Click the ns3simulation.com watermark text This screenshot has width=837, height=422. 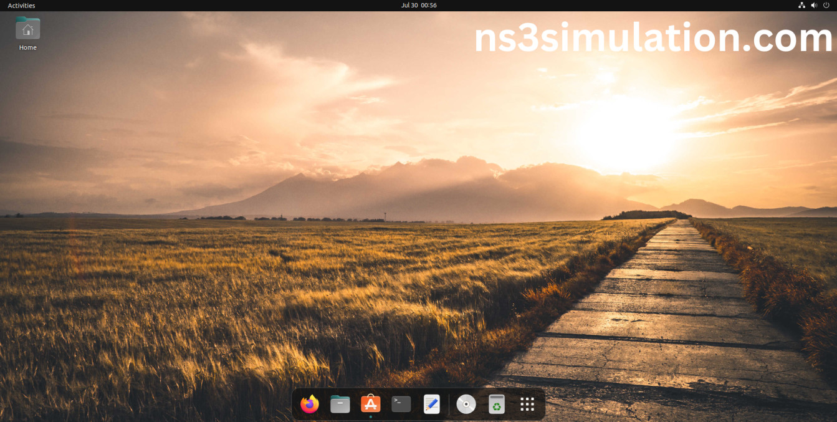point(653,39)
